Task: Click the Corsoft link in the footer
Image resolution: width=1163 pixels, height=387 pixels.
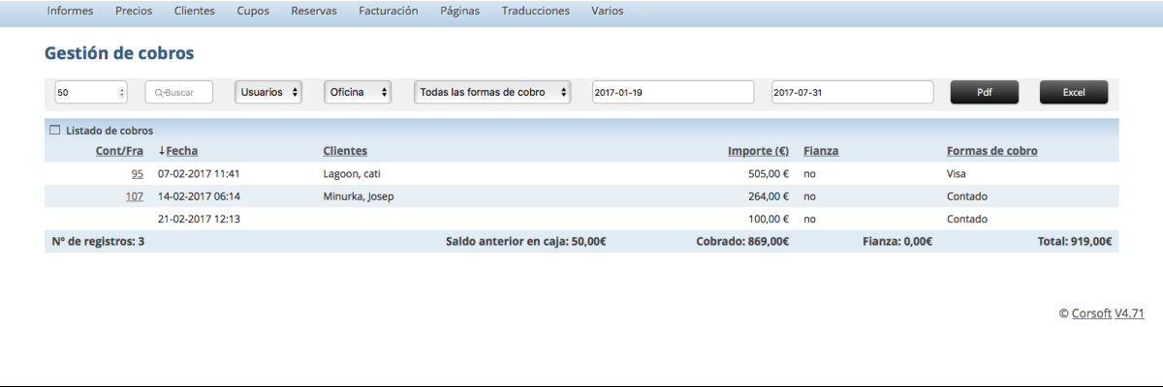Action: [x=1091, y=313]
